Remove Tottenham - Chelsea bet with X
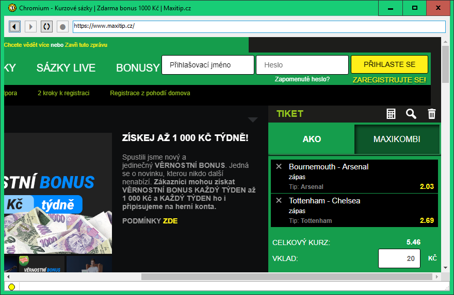Viewport: 454px width, 295px height. click(x=279, y=200)
